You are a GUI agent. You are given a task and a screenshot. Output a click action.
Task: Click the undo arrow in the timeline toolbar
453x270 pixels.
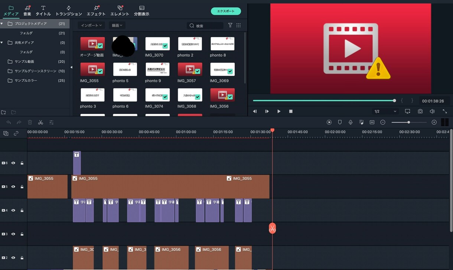click(9, 122)
